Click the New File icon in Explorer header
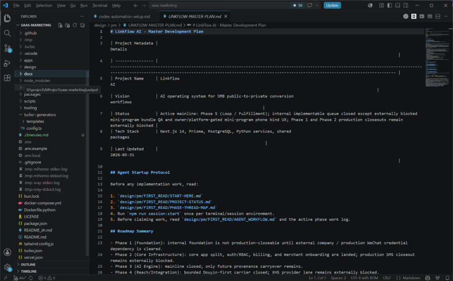 [x=60, y=25]
